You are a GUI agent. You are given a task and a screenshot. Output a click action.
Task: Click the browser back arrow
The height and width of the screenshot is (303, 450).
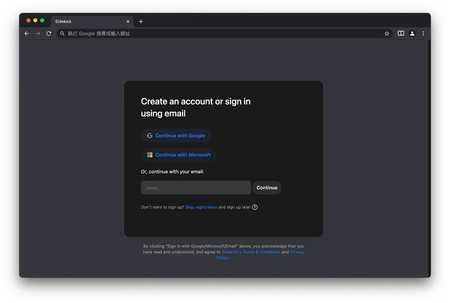click(x=27, y=34)
